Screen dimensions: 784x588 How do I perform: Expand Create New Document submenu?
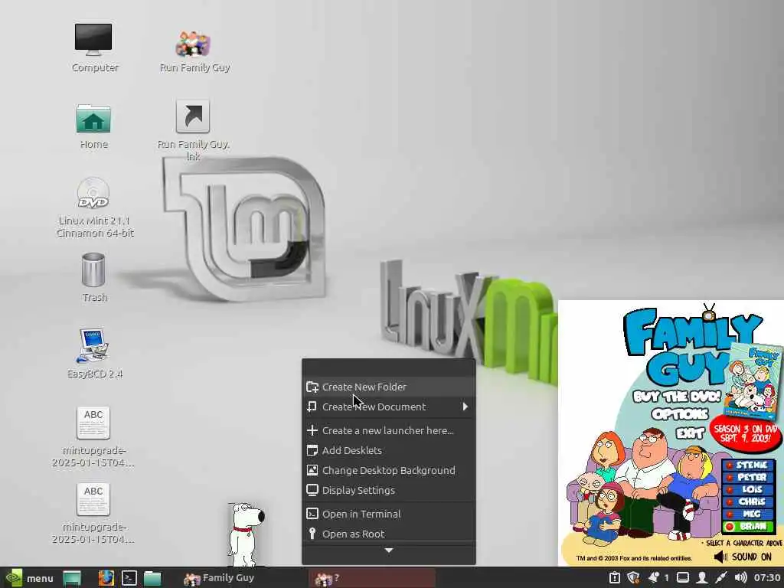tap(389, 407)
